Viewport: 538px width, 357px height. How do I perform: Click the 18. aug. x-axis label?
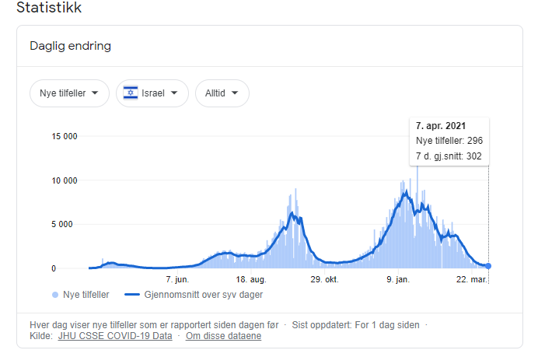click(x=250, y=279)
